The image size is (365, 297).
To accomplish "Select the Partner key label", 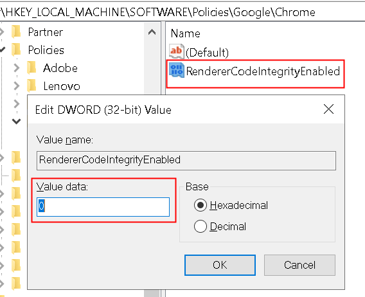I will pos(46,32).
